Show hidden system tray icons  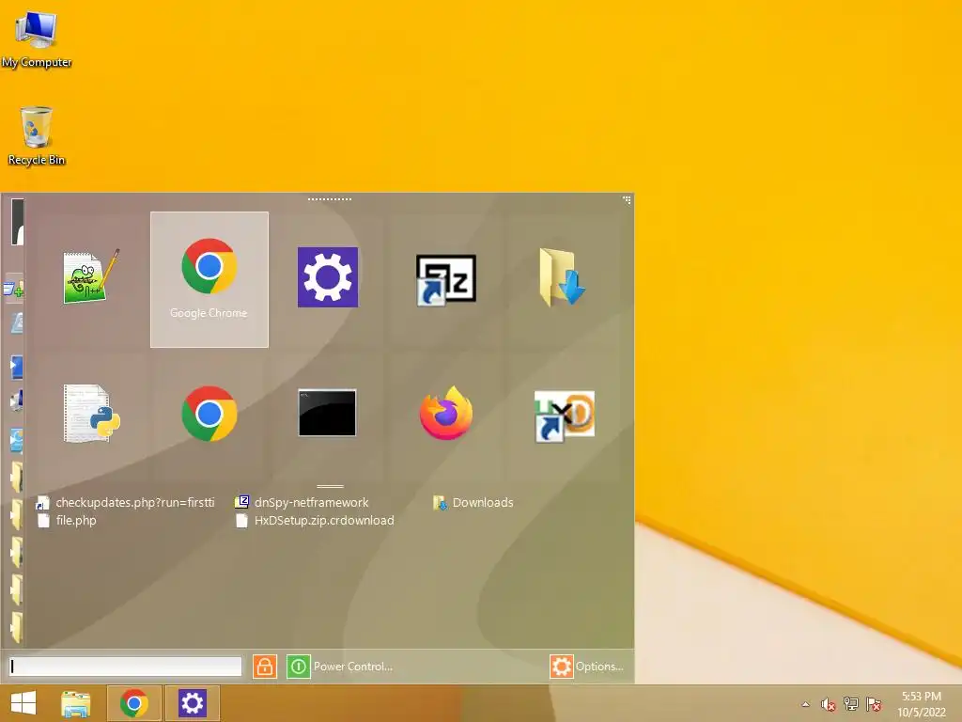(x=805, y=704)
